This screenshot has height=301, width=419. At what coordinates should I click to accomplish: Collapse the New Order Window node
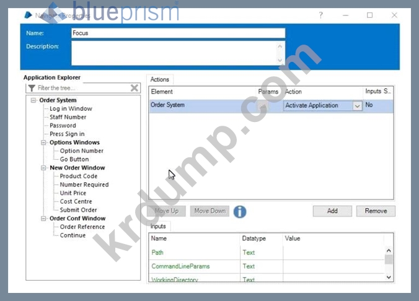tap(44, 168)
